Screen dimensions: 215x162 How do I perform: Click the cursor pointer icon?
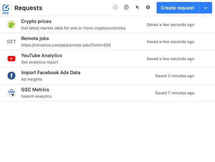point(137,7)
